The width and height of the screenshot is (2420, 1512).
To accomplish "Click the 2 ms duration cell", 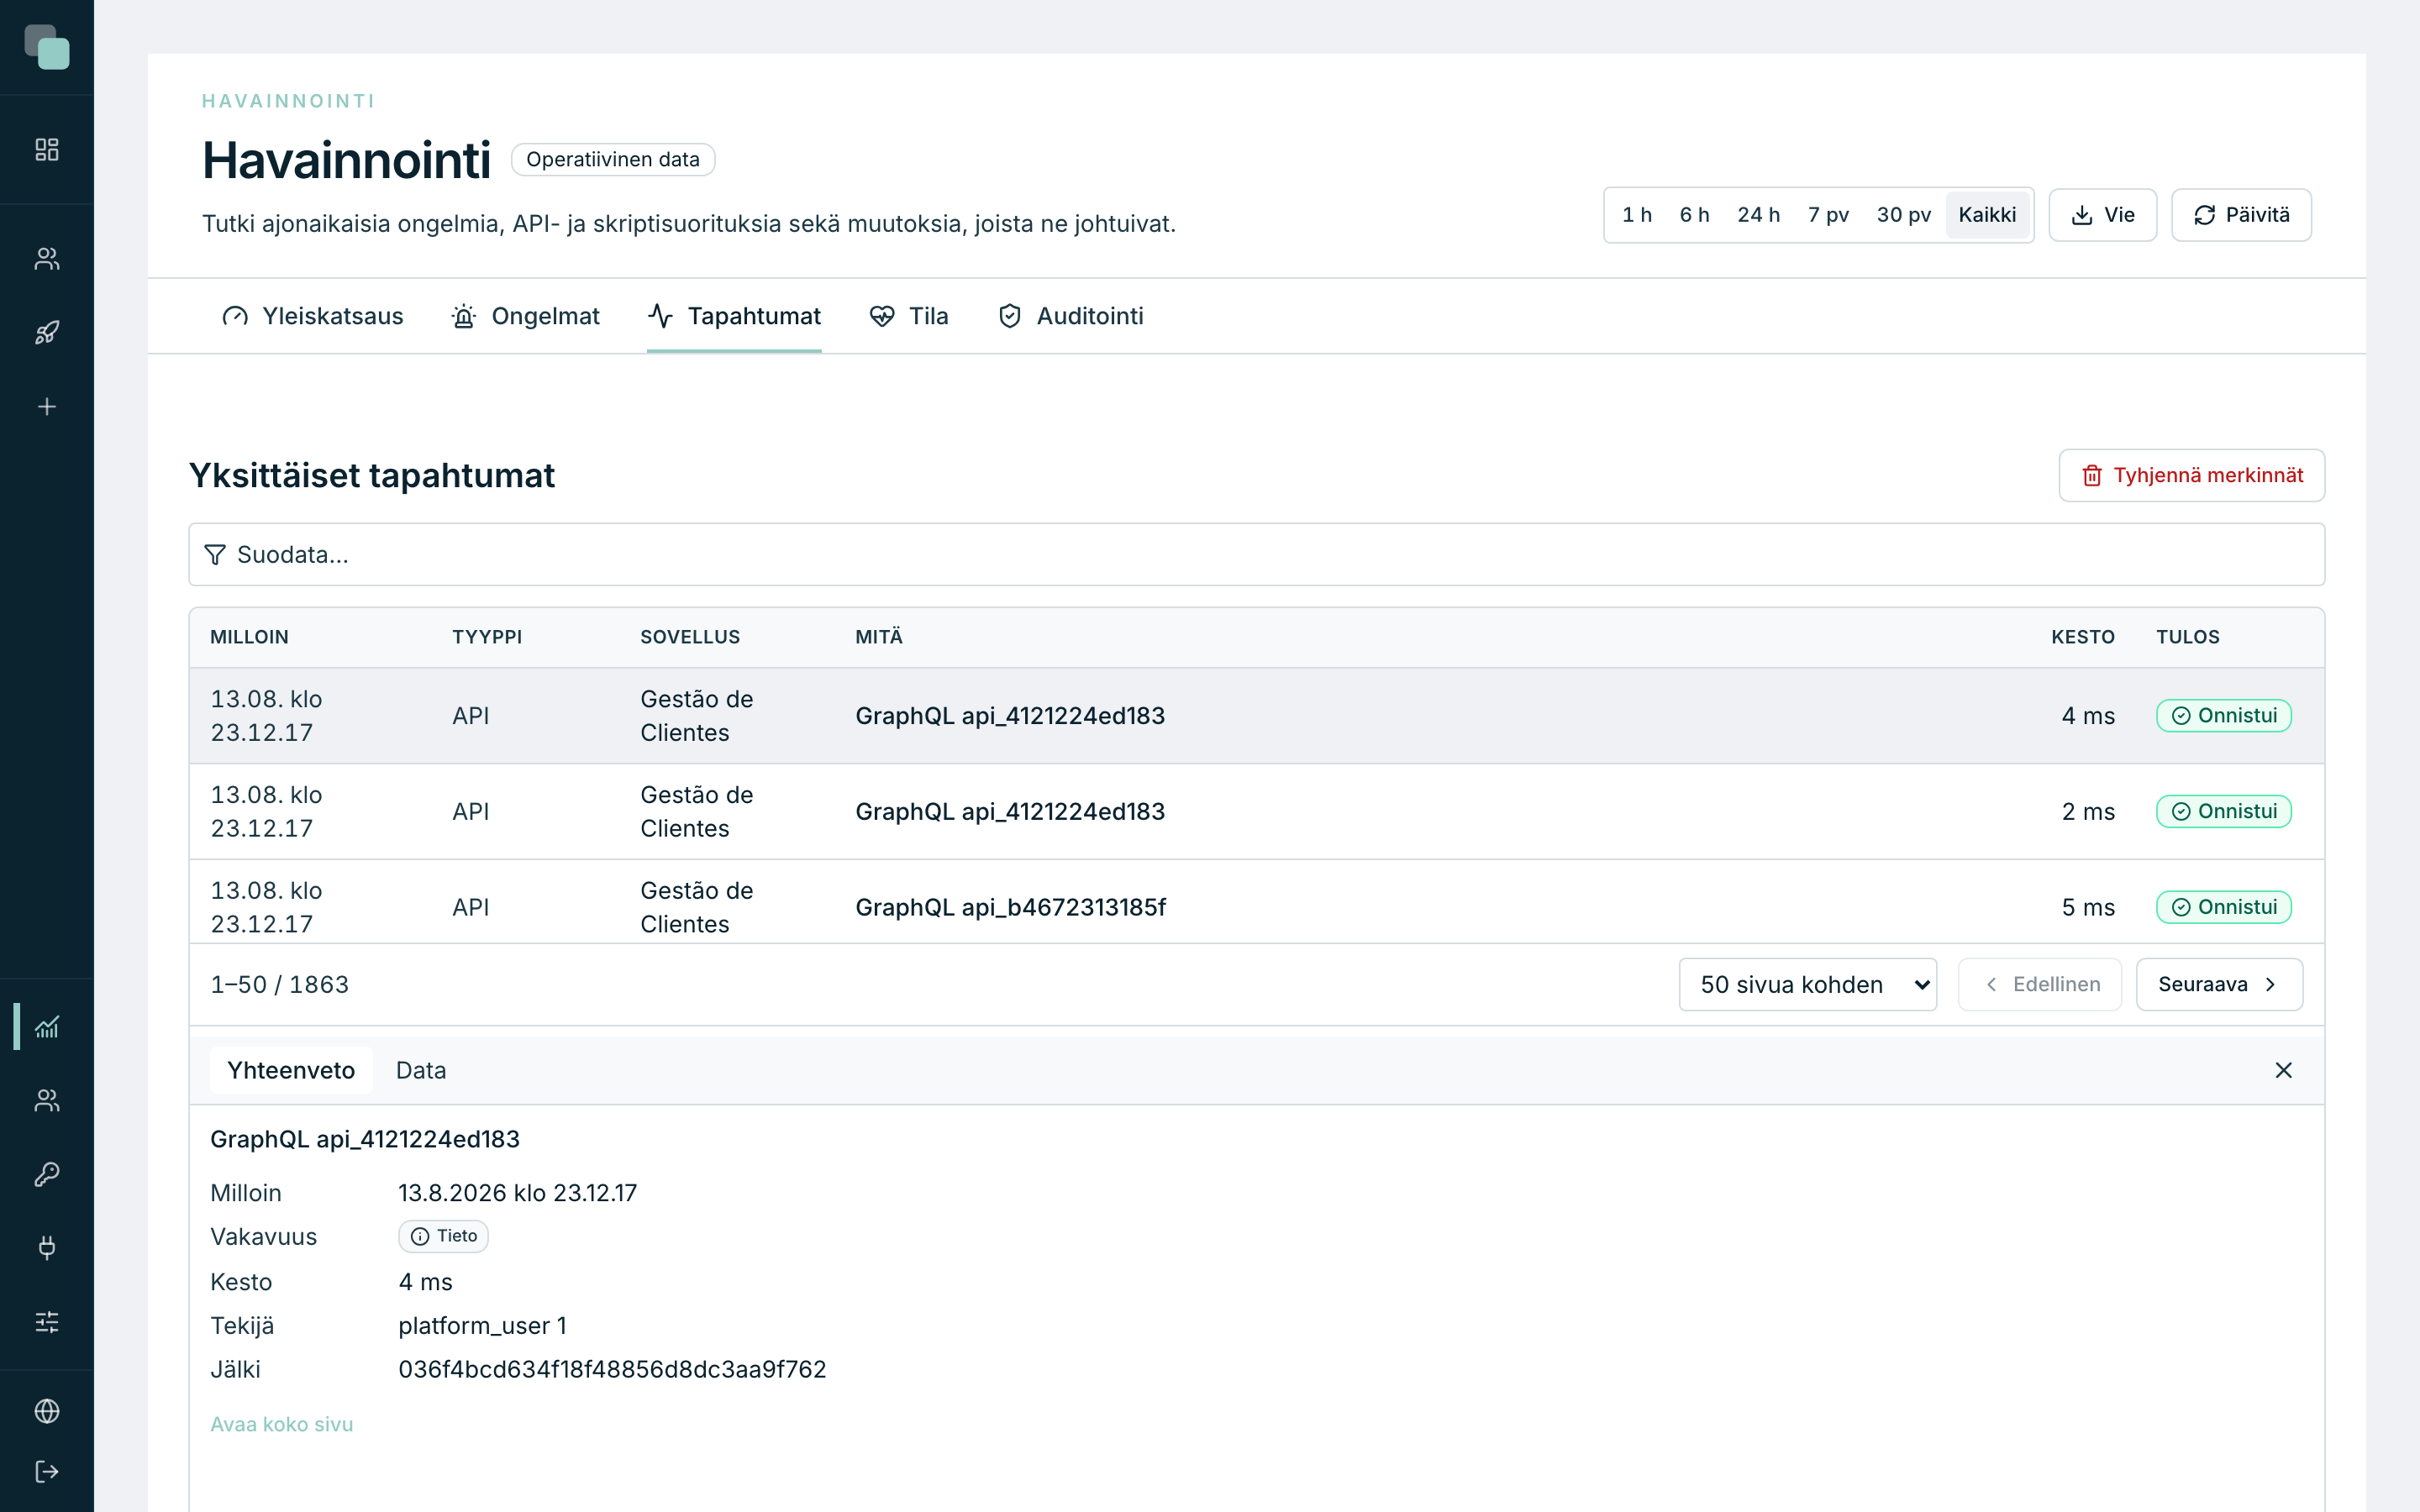I will [2088, 812].
